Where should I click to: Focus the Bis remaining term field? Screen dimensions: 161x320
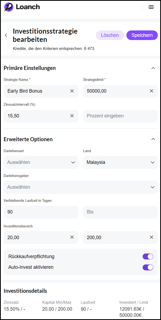pos(120,212)
